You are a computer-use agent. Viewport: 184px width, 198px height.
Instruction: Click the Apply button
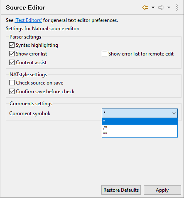pos(162,190)
